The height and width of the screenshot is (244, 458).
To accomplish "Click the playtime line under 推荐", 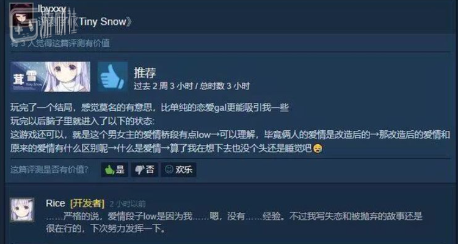I will click(x=192, y=86).
